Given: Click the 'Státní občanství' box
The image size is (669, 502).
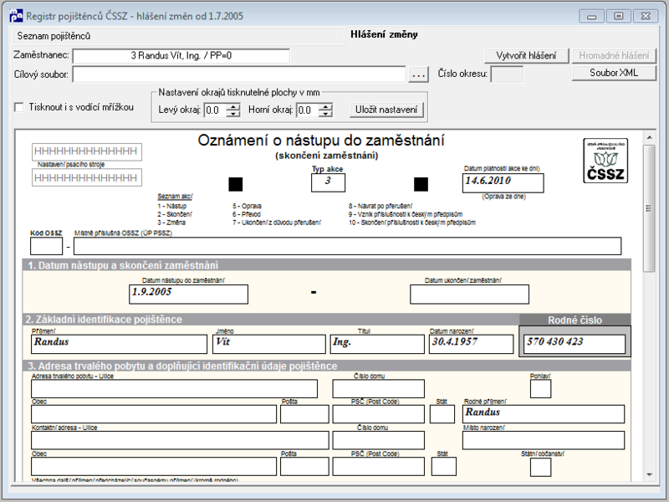Looking at the screenshot, I should 540,467.
